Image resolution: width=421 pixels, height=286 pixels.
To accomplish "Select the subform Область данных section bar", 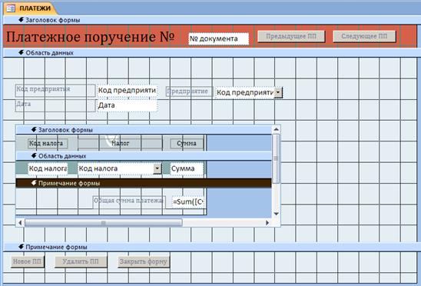I will (144, 156).
